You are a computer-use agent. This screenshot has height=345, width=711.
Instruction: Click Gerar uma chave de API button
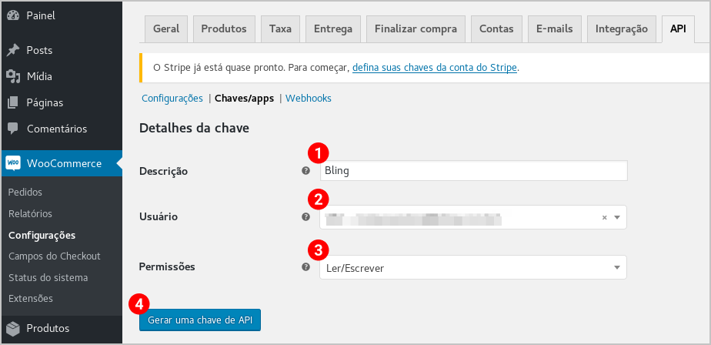pos(200,320)
